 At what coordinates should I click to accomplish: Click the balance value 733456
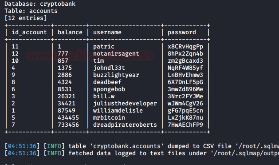(68, 125)
